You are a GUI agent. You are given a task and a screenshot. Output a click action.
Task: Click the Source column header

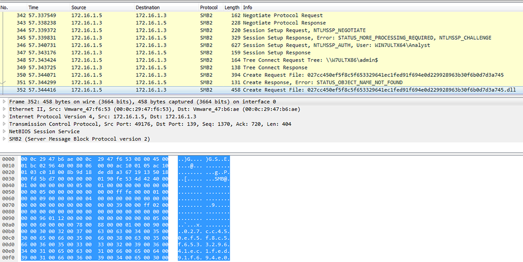102,7
